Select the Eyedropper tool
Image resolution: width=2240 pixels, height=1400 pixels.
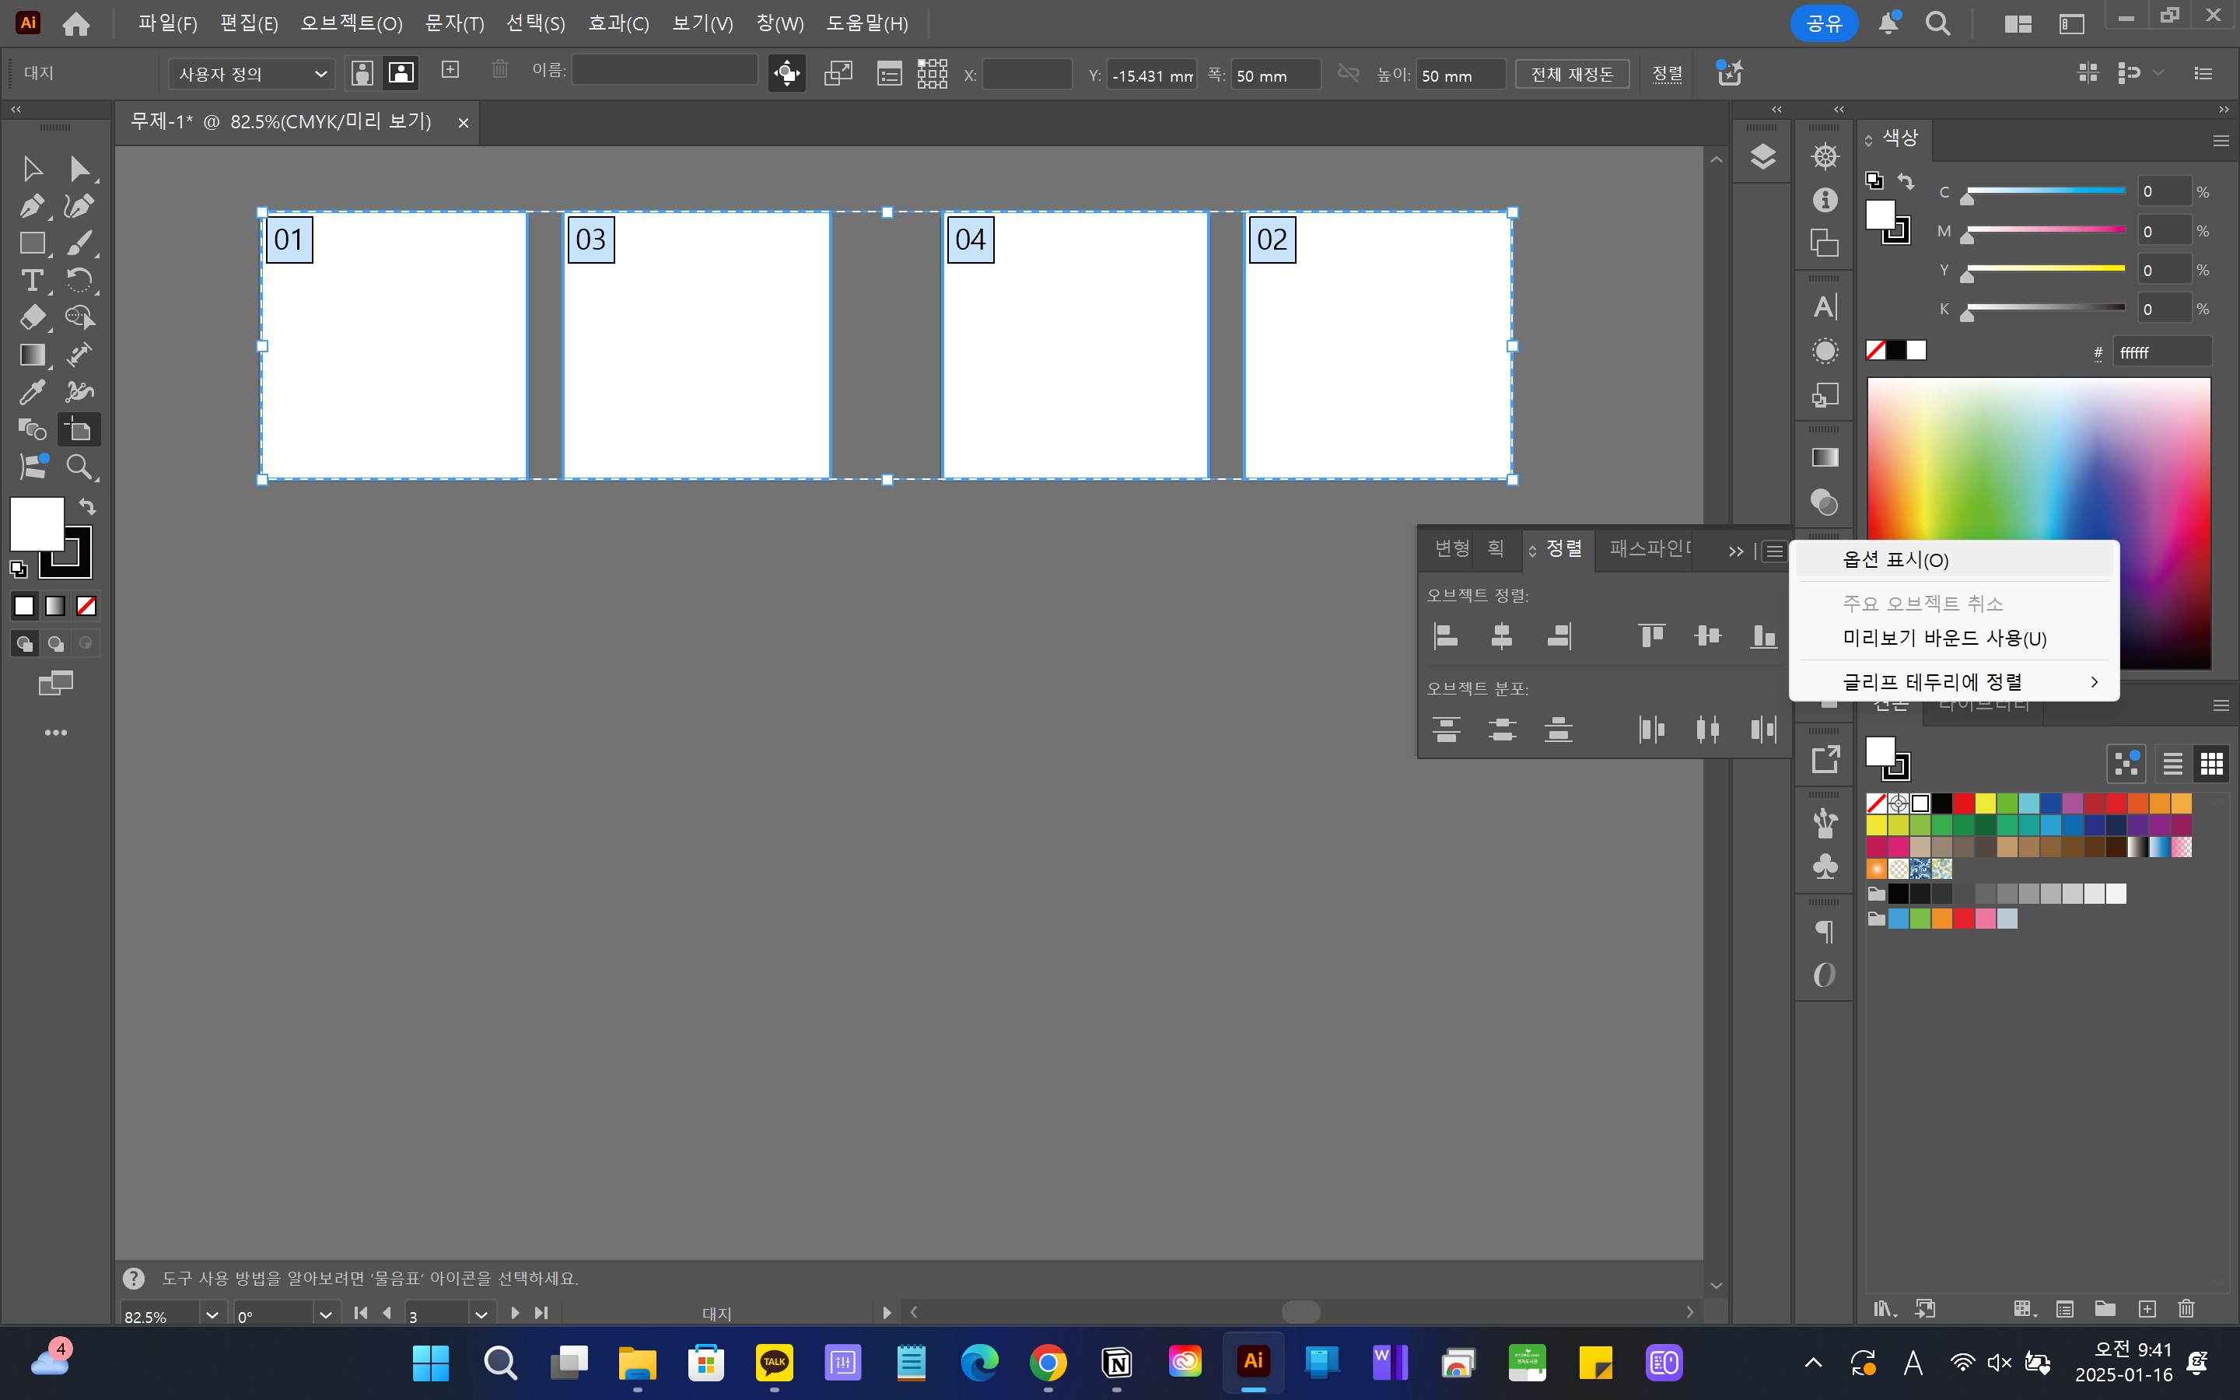click(31, 392)
